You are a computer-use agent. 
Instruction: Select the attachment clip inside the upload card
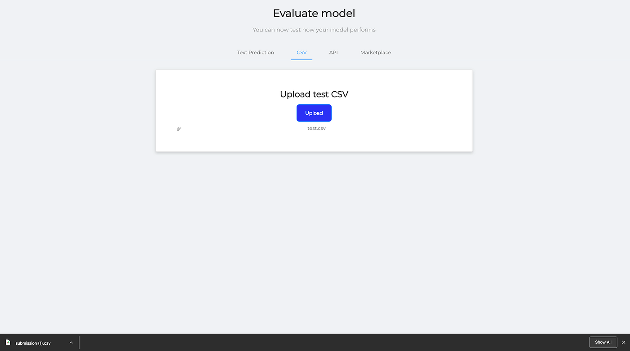pos(178,129)
